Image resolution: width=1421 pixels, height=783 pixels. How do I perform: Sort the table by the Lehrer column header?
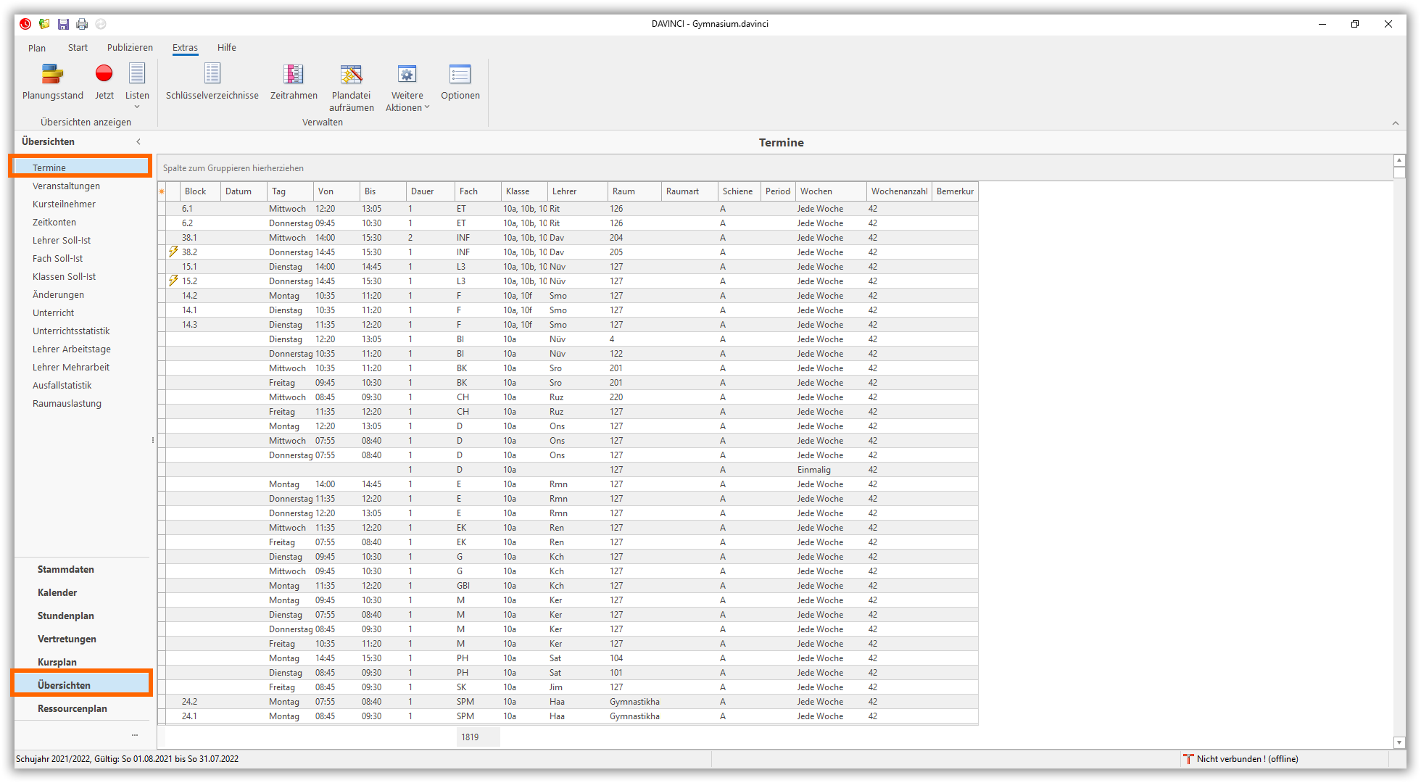pyautogui.click(x=577, y=191)
